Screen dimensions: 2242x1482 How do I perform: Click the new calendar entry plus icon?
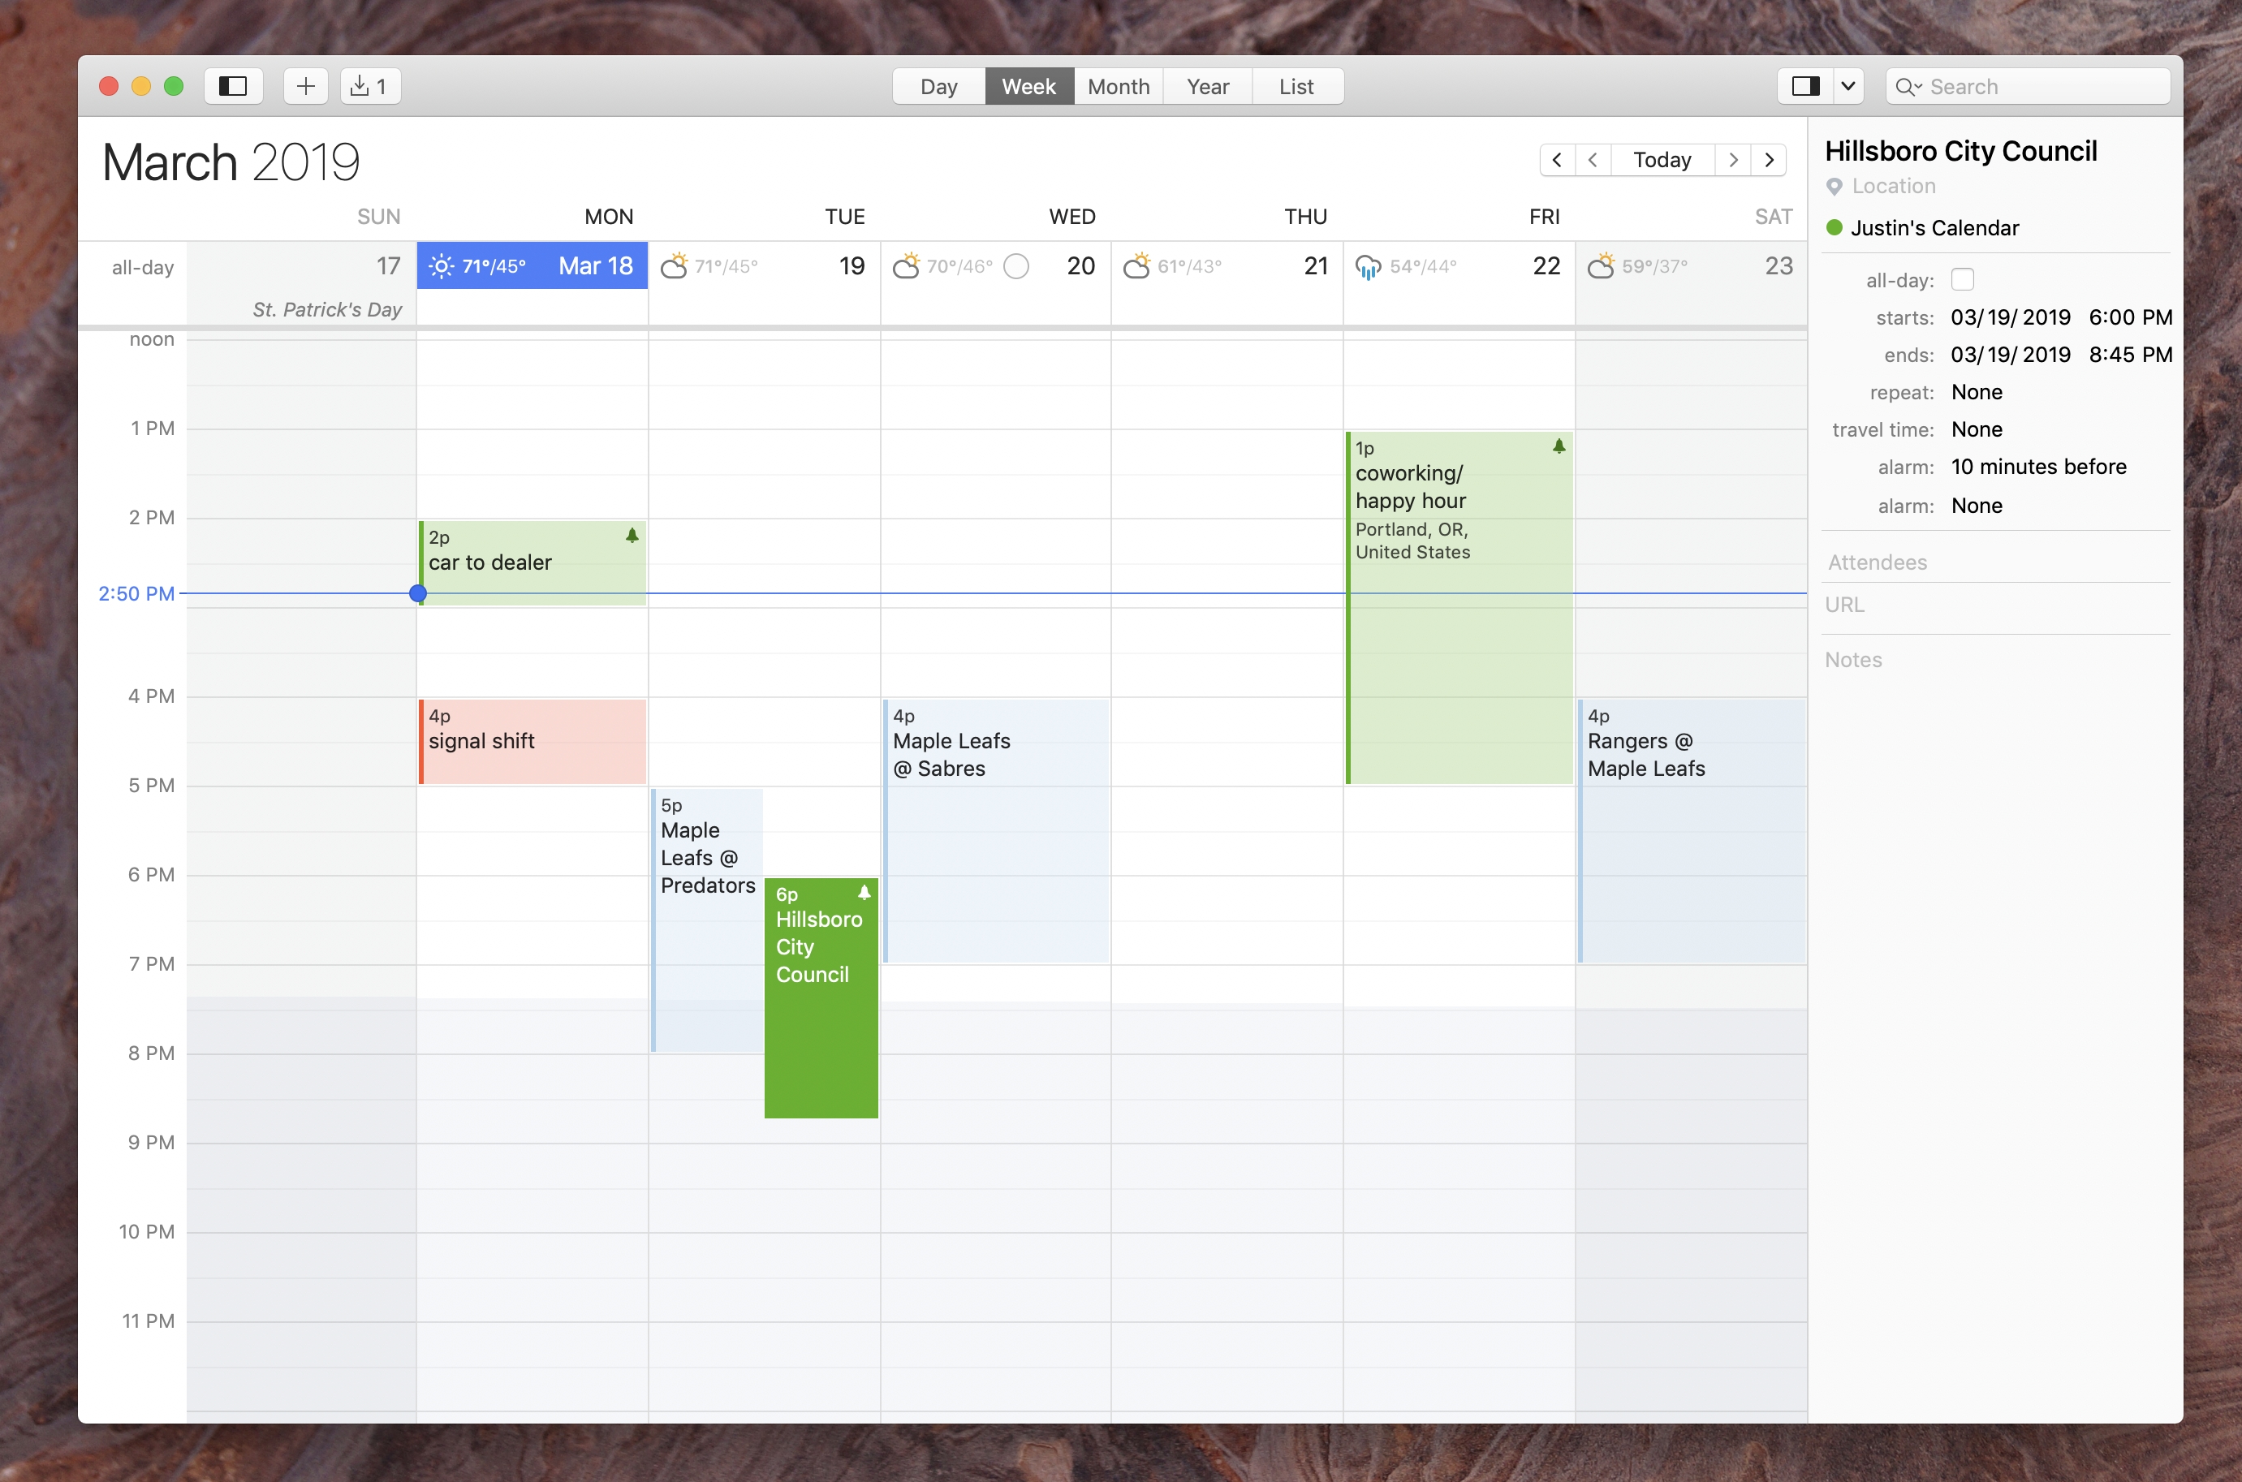303,84
